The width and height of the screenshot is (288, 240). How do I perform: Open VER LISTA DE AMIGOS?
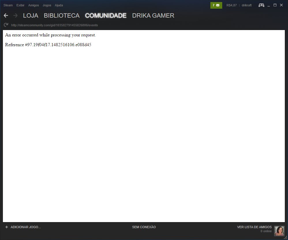click(254, 227)
